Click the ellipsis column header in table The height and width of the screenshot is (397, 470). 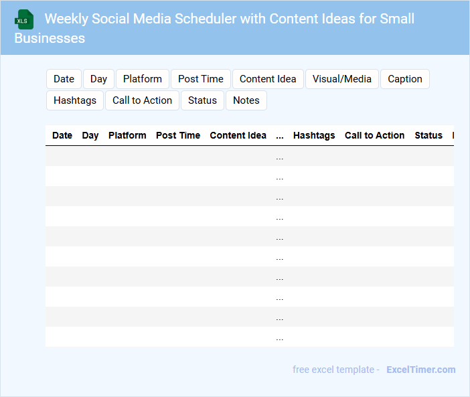(280, 135)
